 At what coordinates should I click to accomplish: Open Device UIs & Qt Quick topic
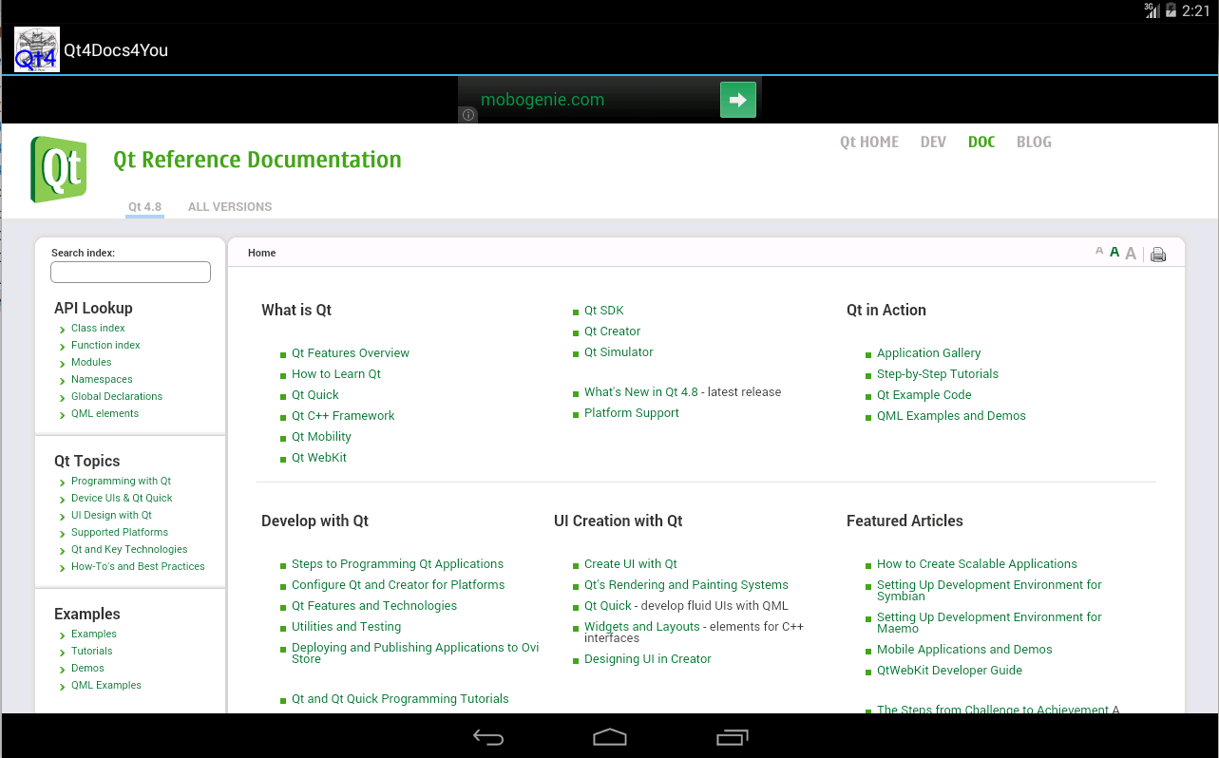(122, 498)
